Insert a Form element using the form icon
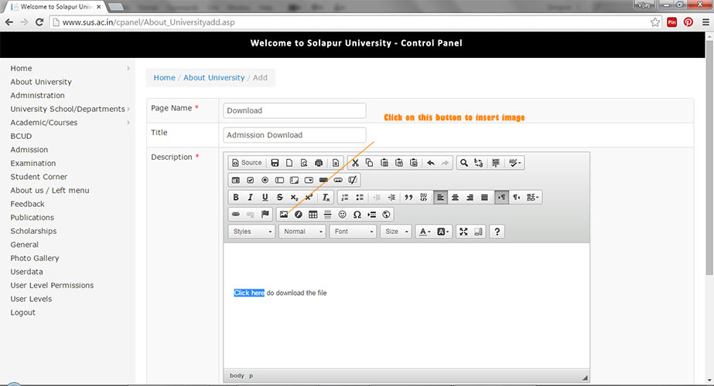714x386 pixels. (235, 180)
